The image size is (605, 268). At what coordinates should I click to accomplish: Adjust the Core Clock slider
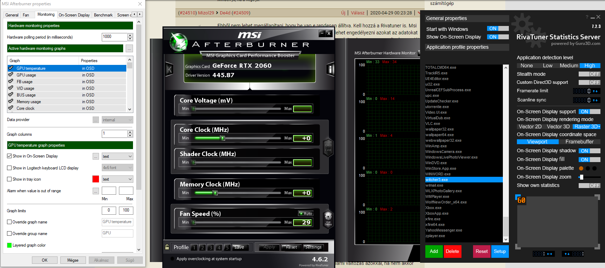click(222, 138)
